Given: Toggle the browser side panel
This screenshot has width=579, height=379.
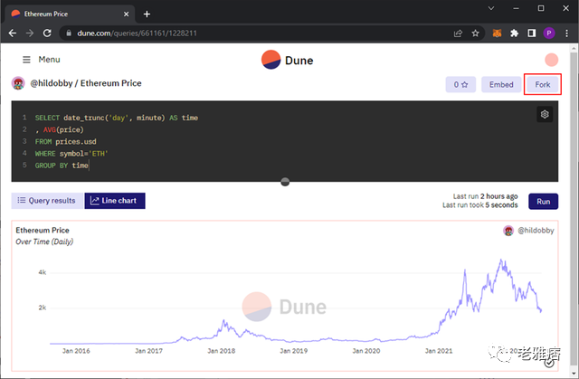Looking at the screenshot, I should pos(532,33).
